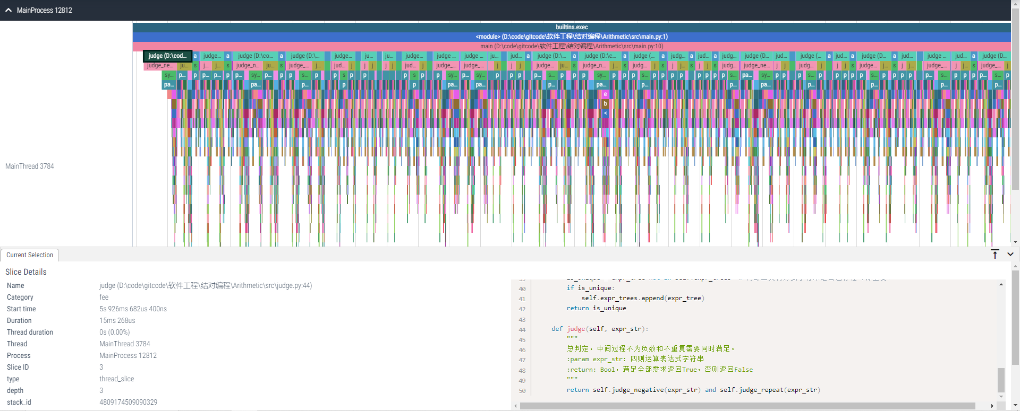The image size is (1020, 411).
Task: Click the stack_id value 4809174509090329
Action: coord(129,402)
